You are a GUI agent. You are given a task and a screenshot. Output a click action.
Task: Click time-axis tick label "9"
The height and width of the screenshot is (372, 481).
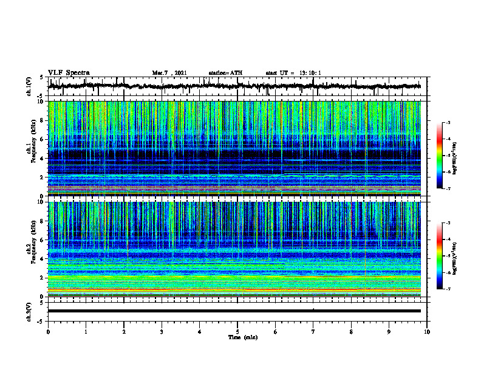point(389,332)
